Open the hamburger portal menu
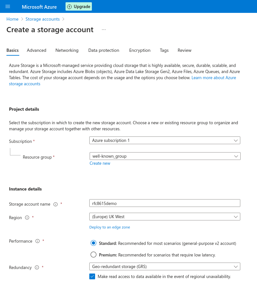The image size is (257, 288). (8, 7)
